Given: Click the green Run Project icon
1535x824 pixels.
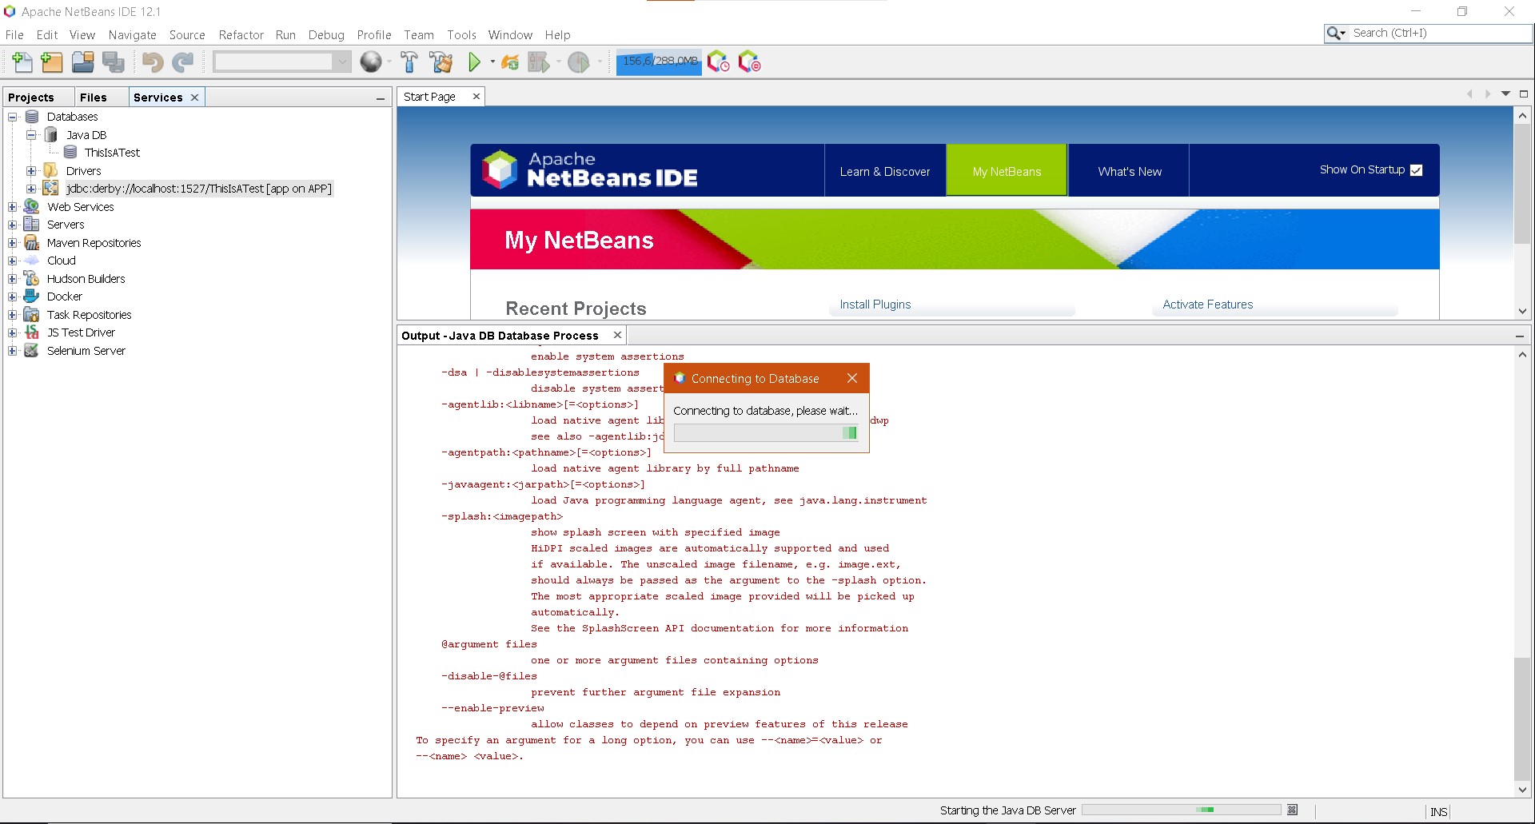Looking at the screenshot, I should pos(475,62).
